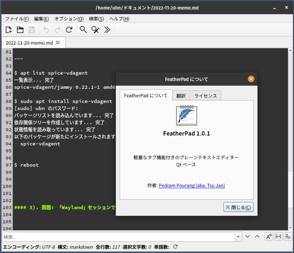Click the "$ reboot" line in the editor
294x253 pixels.
(x=26, y=165)
